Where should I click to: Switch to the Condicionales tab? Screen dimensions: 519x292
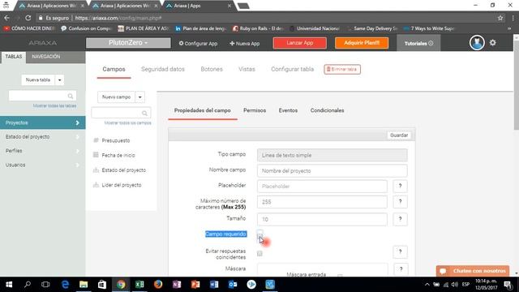327,110
